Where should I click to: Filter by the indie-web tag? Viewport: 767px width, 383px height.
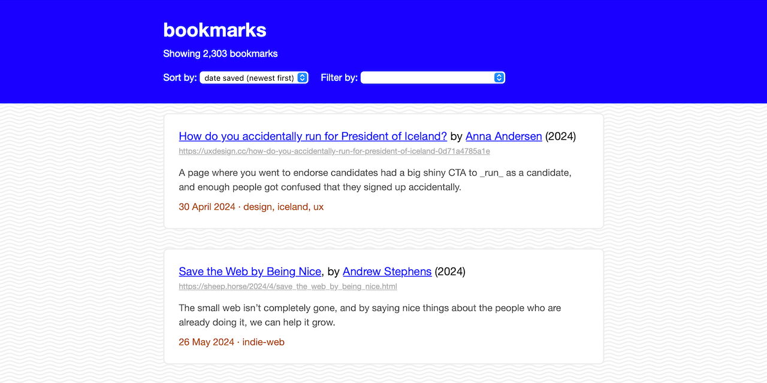tap(263, 342)
